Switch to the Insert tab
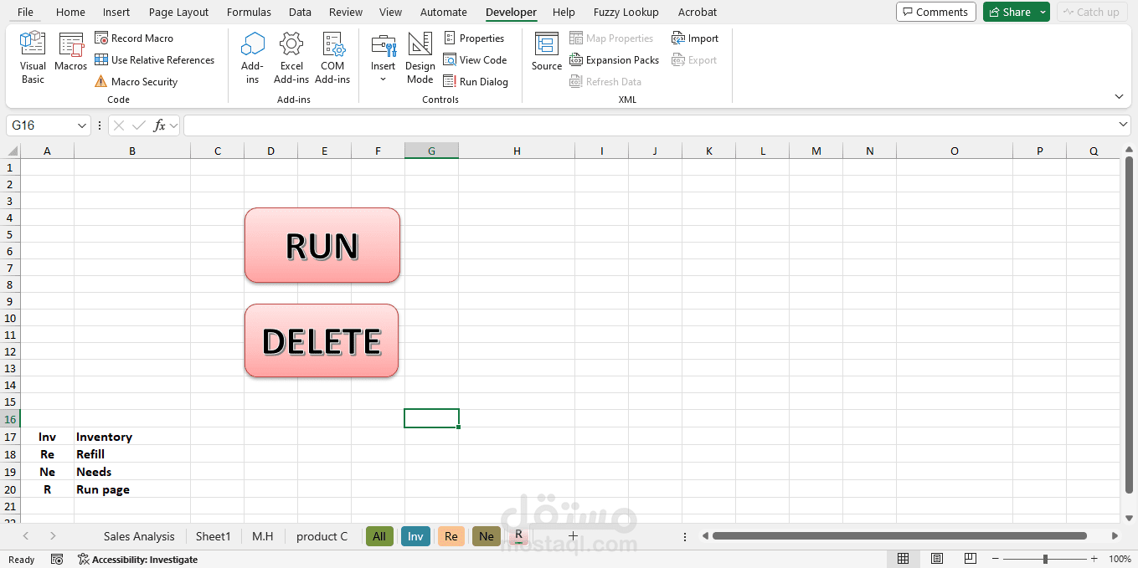This screenshot has width=1138, height=568. (x=116, y=12)
